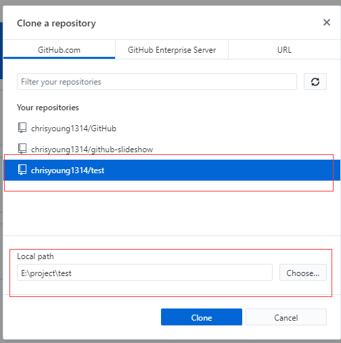Switch to the URL tab
Screen dimensions: 341x343
click(x=284, y=49)
